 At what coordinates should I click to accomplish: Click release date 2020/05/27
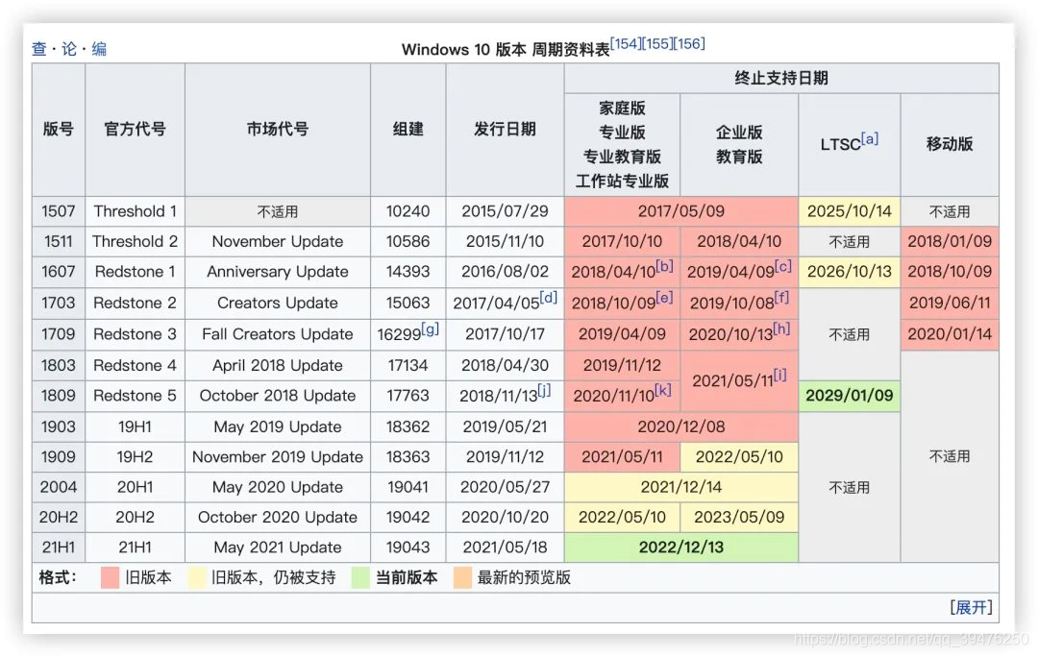(506, 487)
